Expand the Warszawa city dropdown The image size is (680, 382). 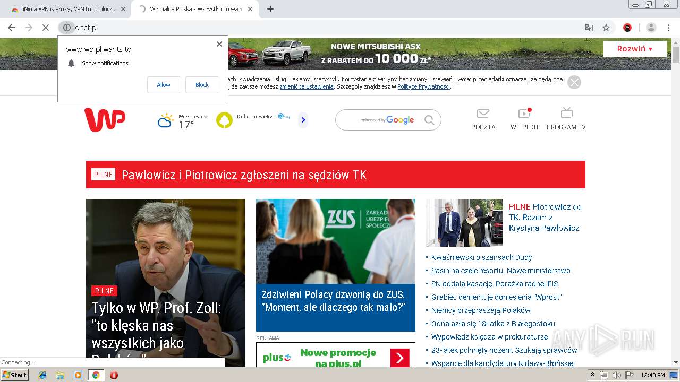click(x=193, y=116)
